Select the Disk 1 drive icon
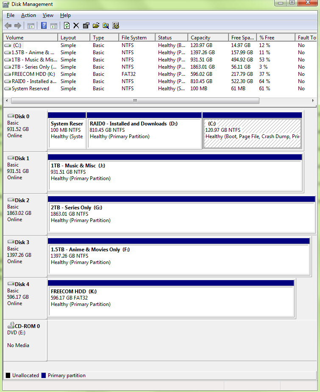The height and width of the screenshot is (392, 320). (x=11, y=158)
